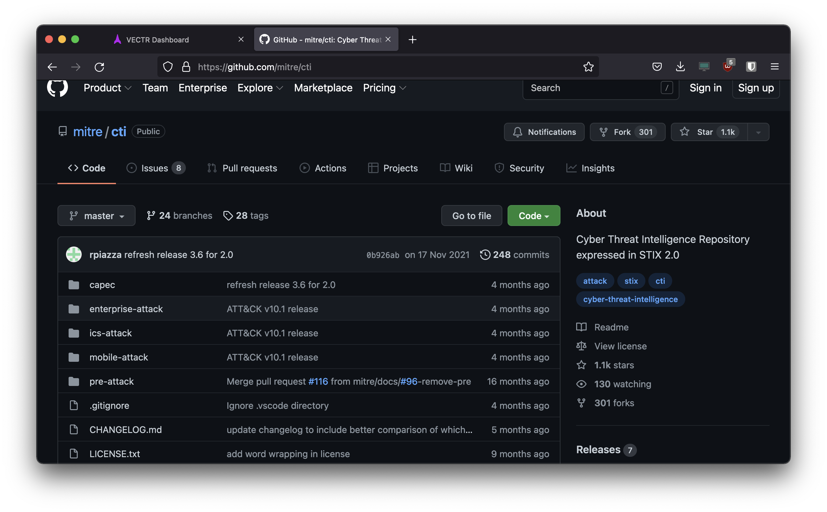Click the browser URL address bar
The image size is (827, 512).
[378, 67]
